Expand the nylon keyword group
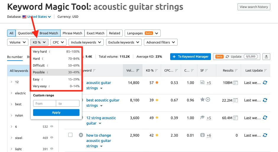The image size is (278, 152). coord(11,116)
